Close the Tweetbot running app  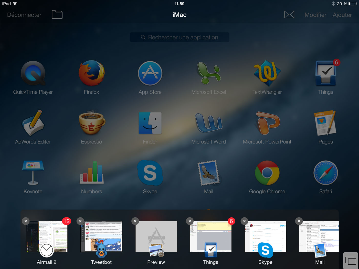tap(80, 221)
